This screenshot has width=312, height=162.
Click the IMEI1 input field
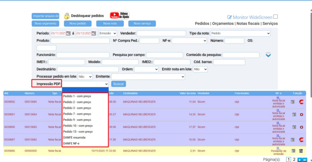pos(66,62)
